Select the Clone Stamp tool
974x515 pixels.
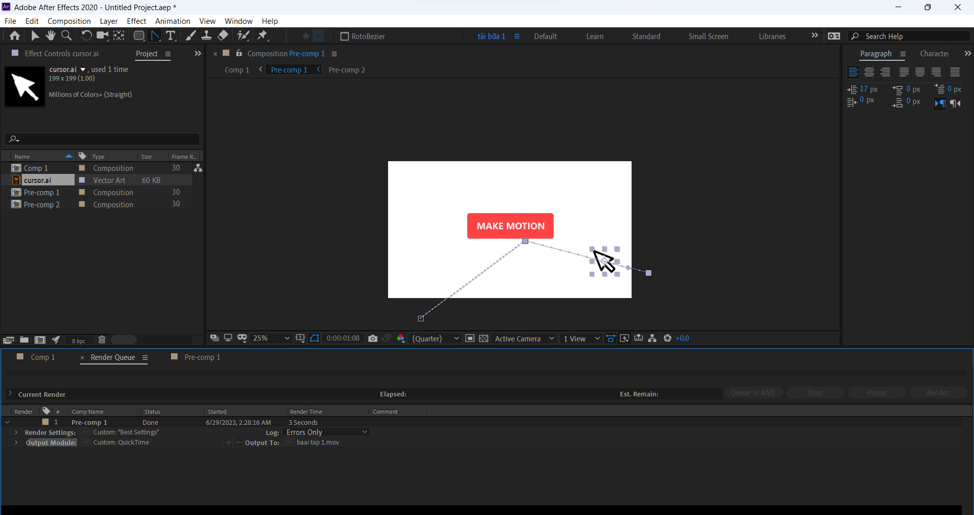coord(206,35)
